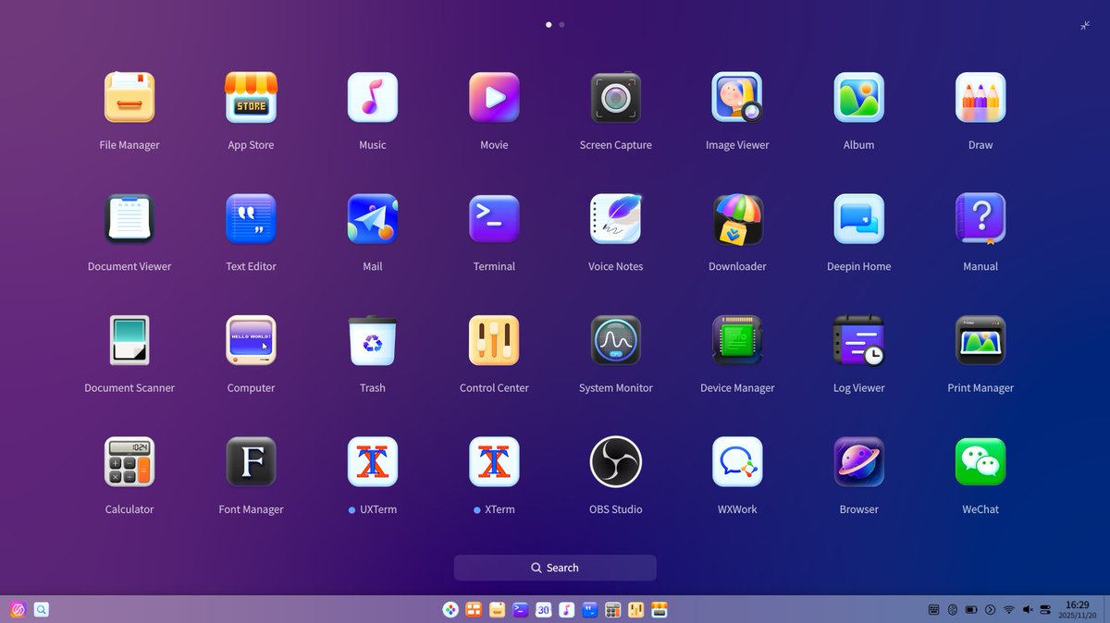This screenshot has width=1110, height=623.
Task: Open the UXTerm app
Action: 373,461
